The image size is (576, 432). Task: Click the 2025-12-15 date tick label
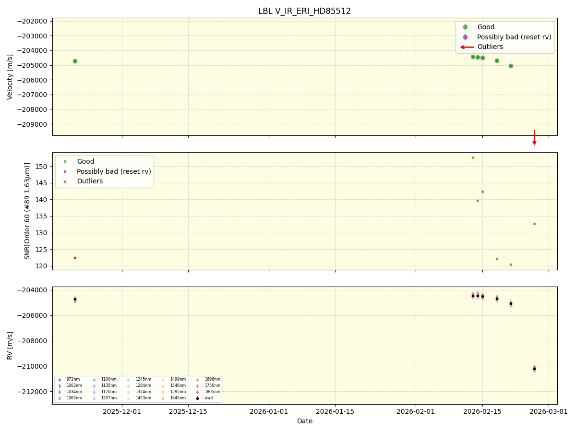(188, 411)
